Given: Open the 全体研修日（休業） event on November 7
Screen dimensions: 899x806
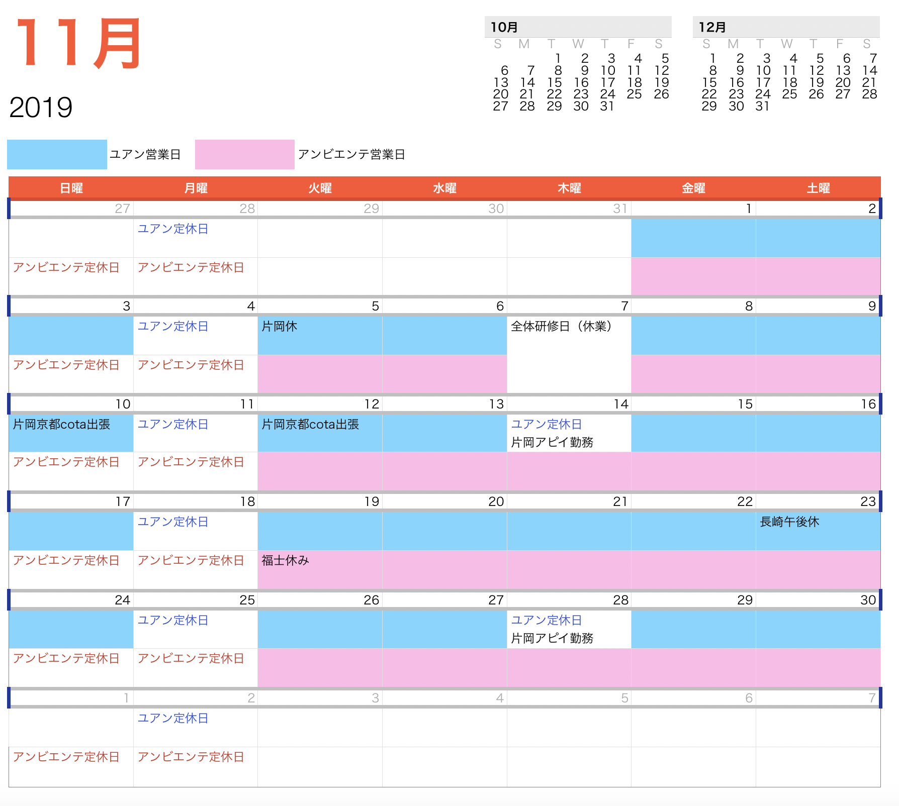Looking at the screenshot, I should click(561, 327).
